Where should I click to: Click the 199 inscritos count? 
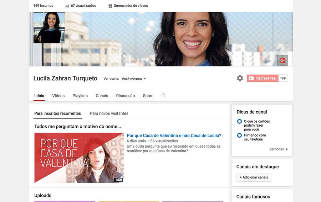(x=43, y=6)
